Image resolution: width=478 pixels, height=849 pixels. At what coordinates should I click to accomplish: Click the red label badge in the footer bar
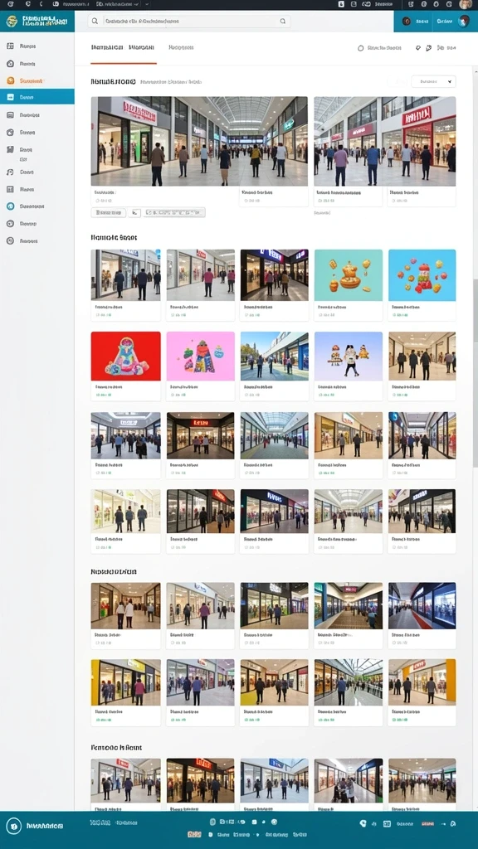pos(427,823)
